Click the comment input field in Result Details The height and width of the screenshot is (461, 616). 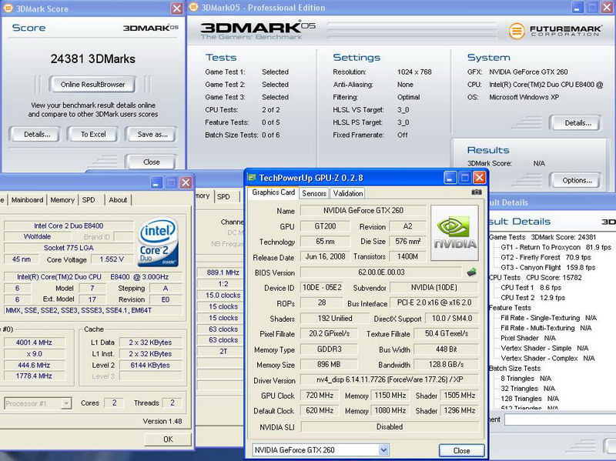(561, 419)
